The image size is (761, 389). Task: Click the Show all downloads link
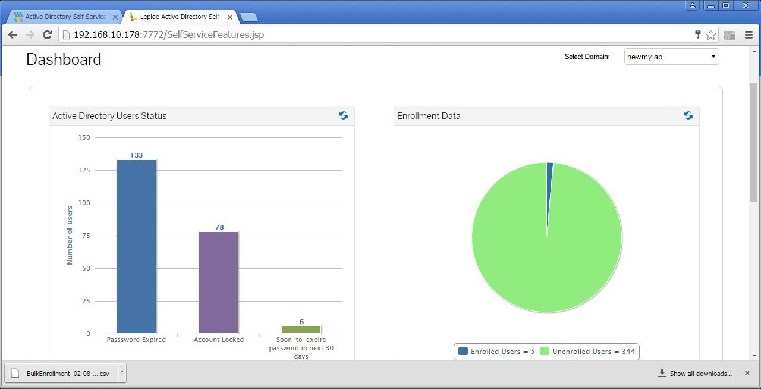pyautogui.click(x=701, y=374)
